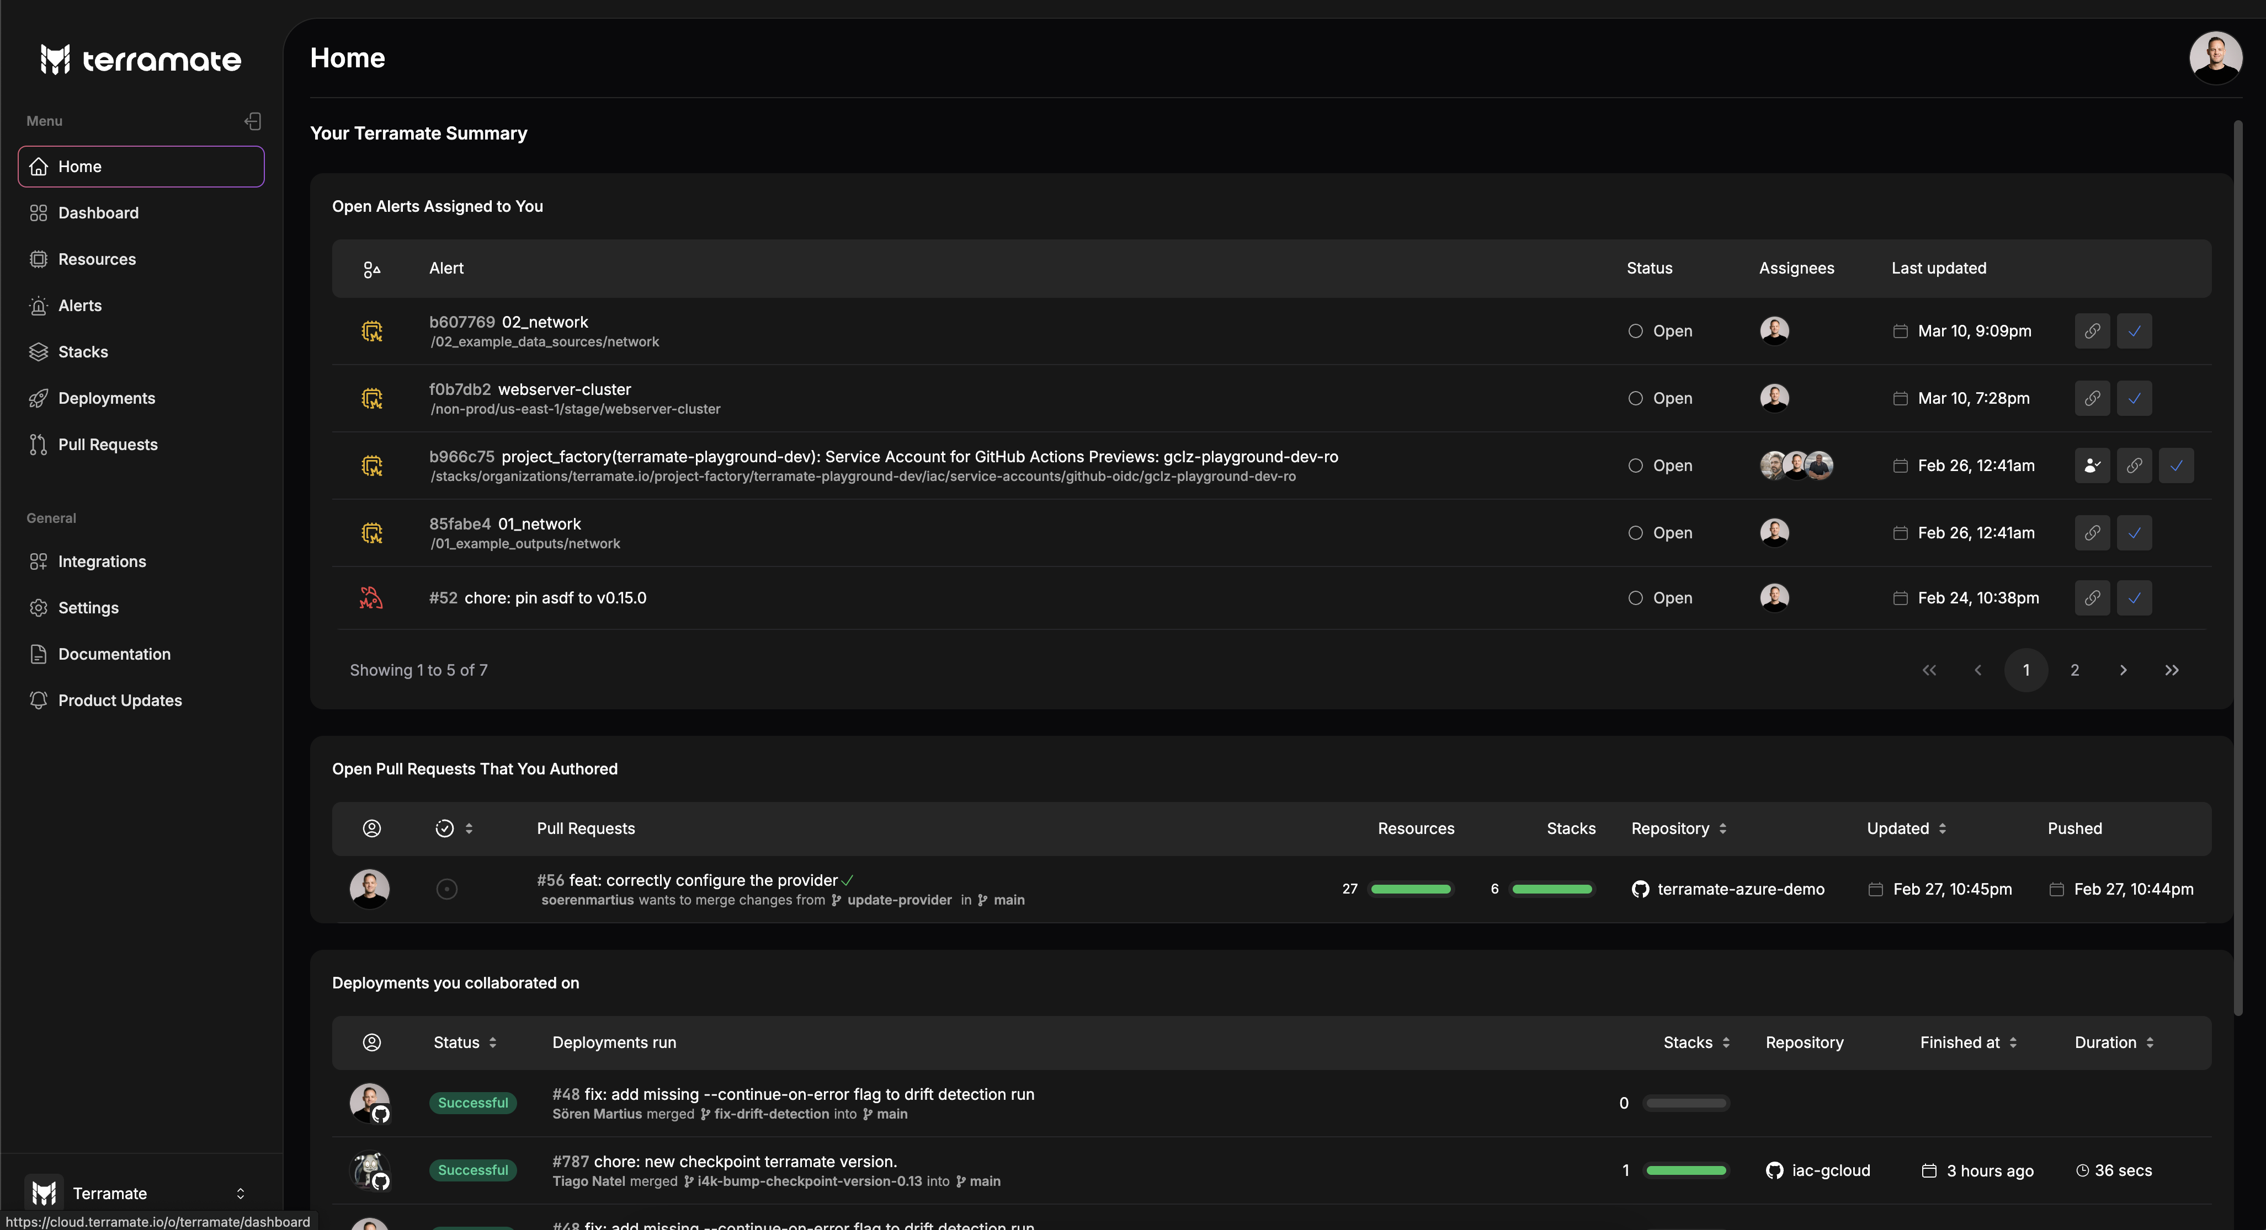
Task: Click Stacks progress bar of PR #56
Action: point(1552,889)
